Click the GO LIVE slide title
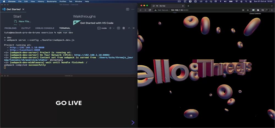This screenshot has height=128, width=275. [x=69, y=103]
